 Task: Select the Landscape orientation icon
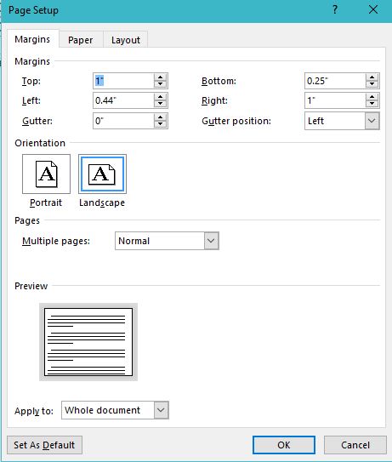102,174
